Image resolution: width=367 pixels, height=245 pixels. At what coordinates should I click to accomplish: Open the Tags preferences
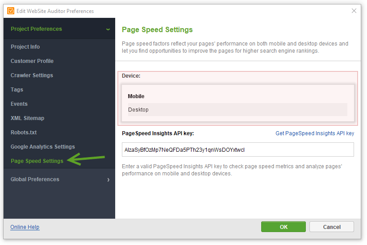point(17,89)
